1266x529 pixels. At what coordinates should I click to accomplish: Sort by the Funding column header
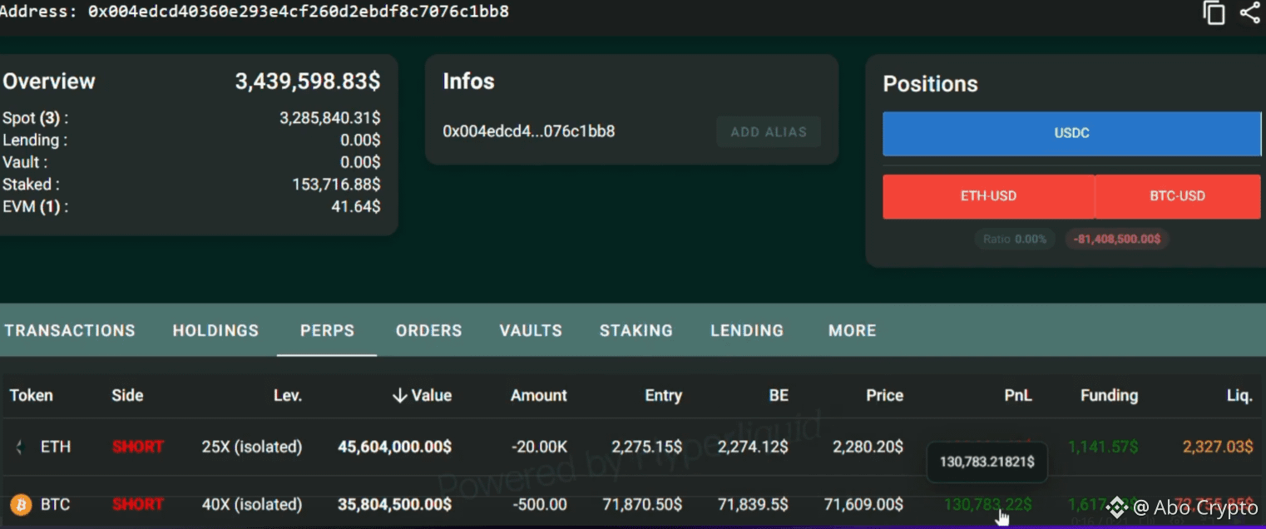tap(1109, 395)
